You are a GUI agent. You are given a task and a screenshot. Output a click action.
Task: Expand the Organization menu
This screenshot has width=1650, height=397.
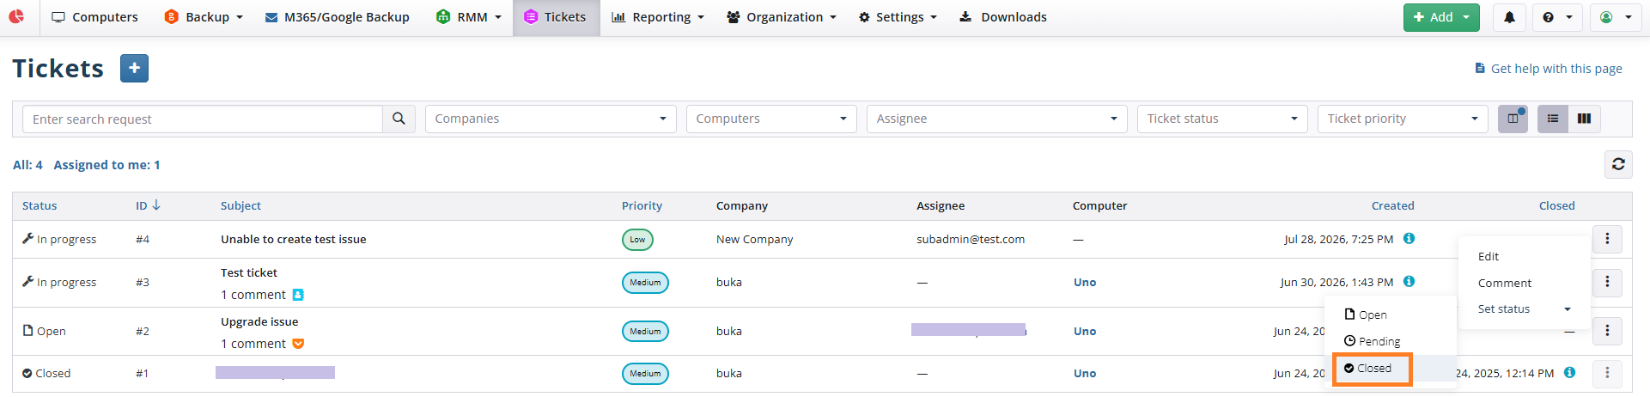click(782, 17)
